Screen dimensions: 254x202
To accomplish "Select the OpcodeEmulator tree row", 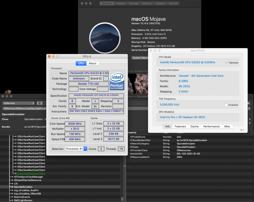I will (x=60, y=187).
